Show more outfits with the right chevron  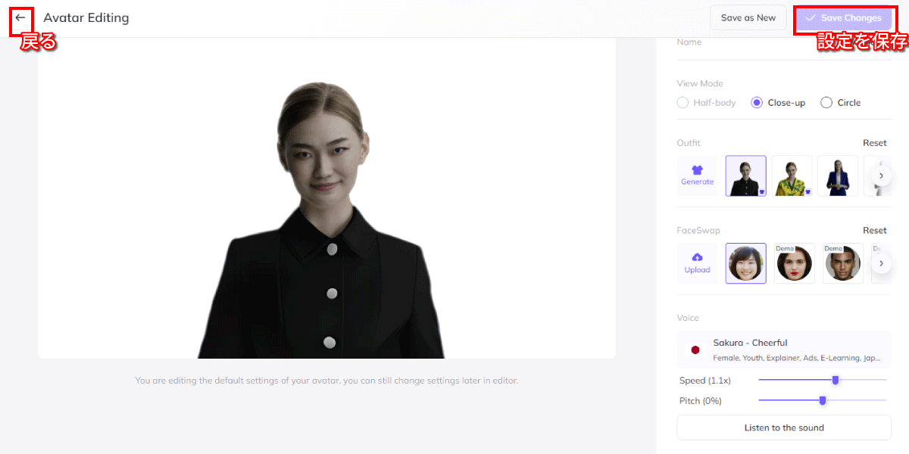tap(881, 176)
